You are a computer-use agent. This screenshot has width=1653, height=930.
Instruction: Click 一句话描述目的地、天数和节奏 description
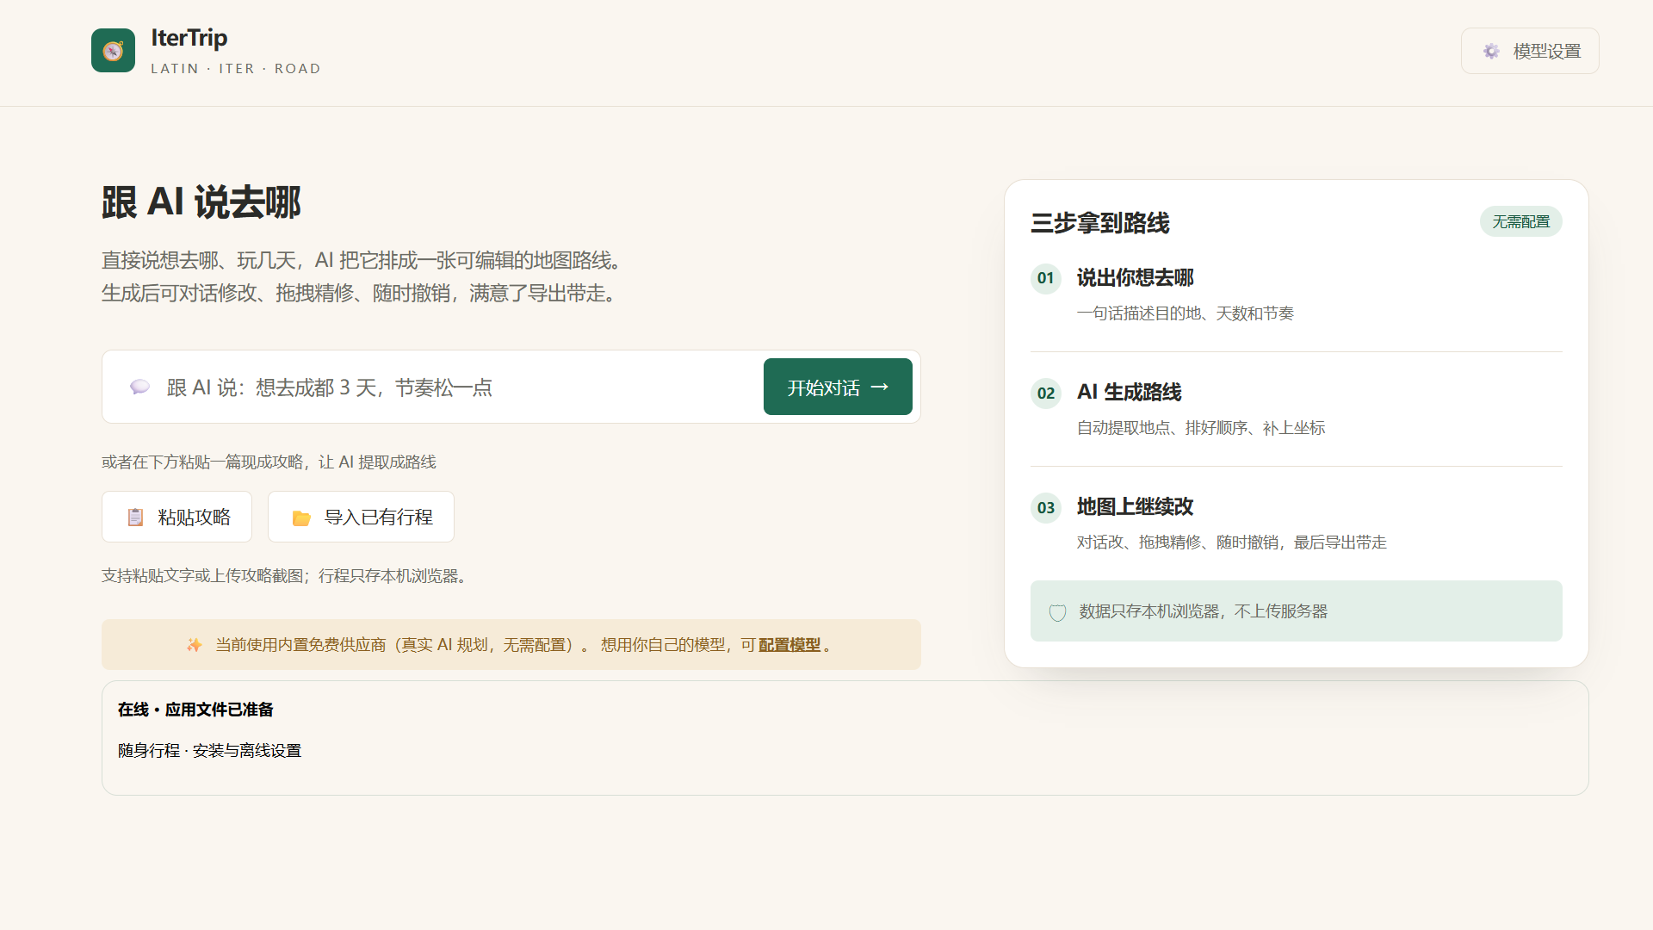point(1186,313)
